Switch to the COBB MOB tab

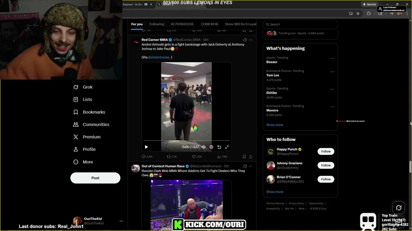tap(210, 24)
